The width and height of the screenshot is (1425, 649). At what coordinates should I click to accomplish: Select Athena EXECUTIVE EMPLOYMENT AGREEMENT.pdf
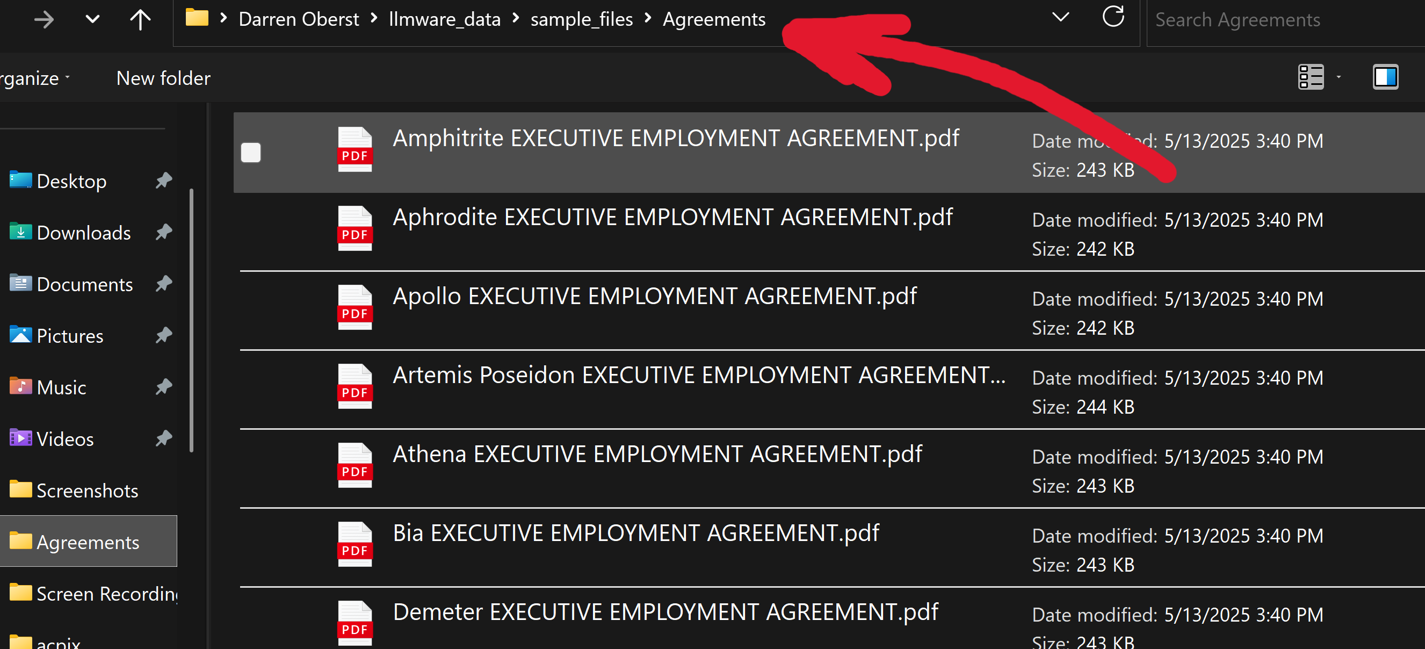(656, 454)
